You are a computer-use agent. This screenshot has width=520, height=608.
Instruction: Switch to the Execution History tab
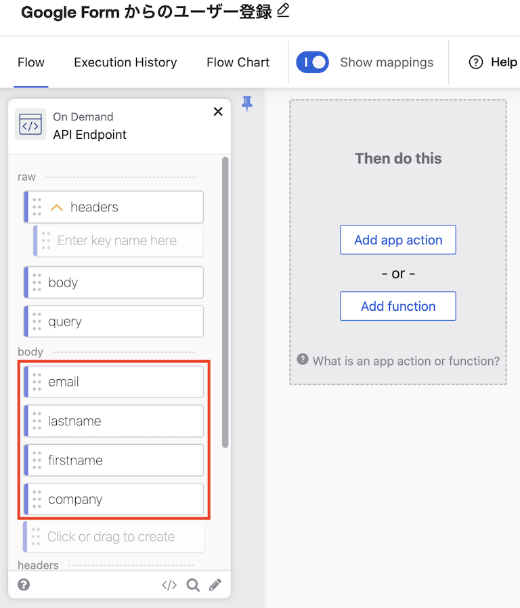pyautogui.click(x=125, y=62)
